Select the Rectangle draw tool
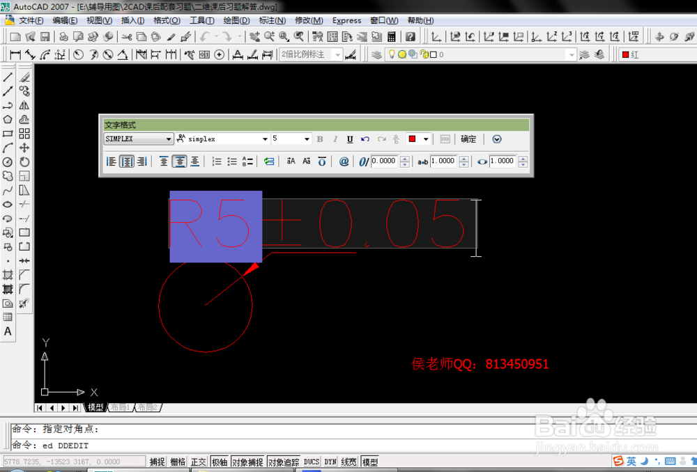The image size is (697, 472). coord(8,134)
